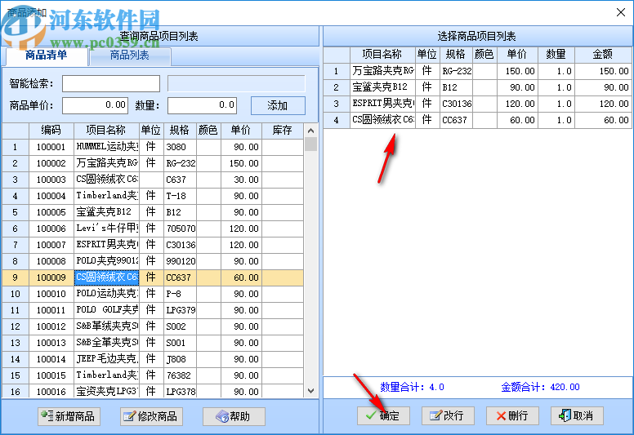Close the 商品添加 dialog window
The image size is (634, 435).
621,12
